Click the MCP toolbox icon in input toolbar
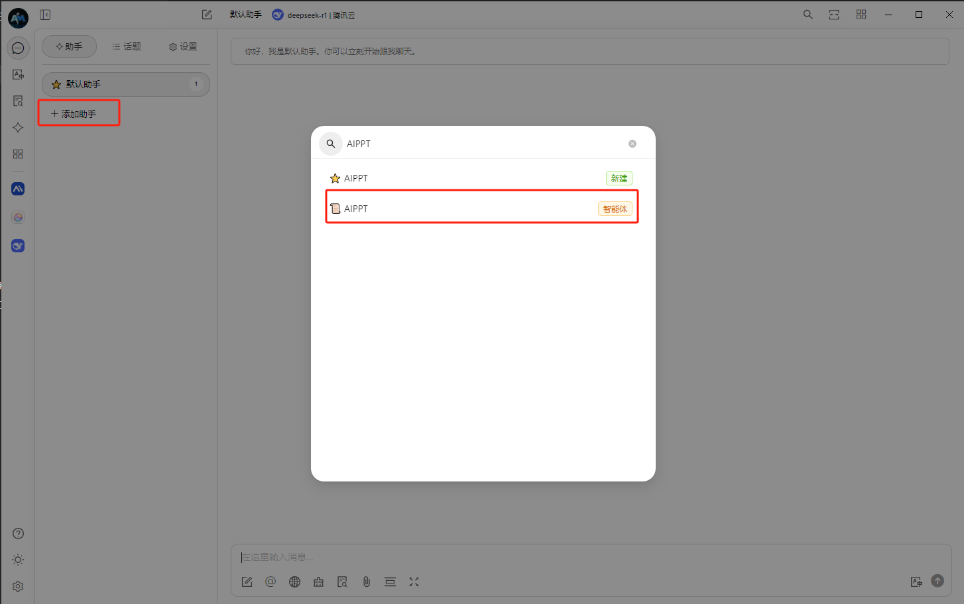This screenshot has height=604, width=964. pyautogui.click(x=318, y=581)
